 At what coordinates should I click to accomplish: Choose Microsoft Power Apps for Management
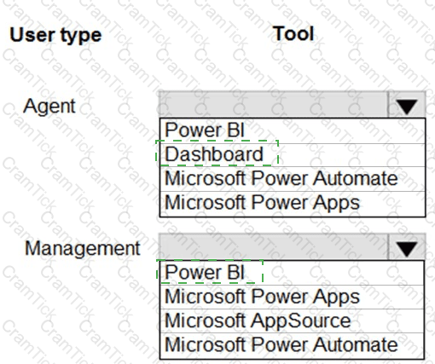[292, 297]
